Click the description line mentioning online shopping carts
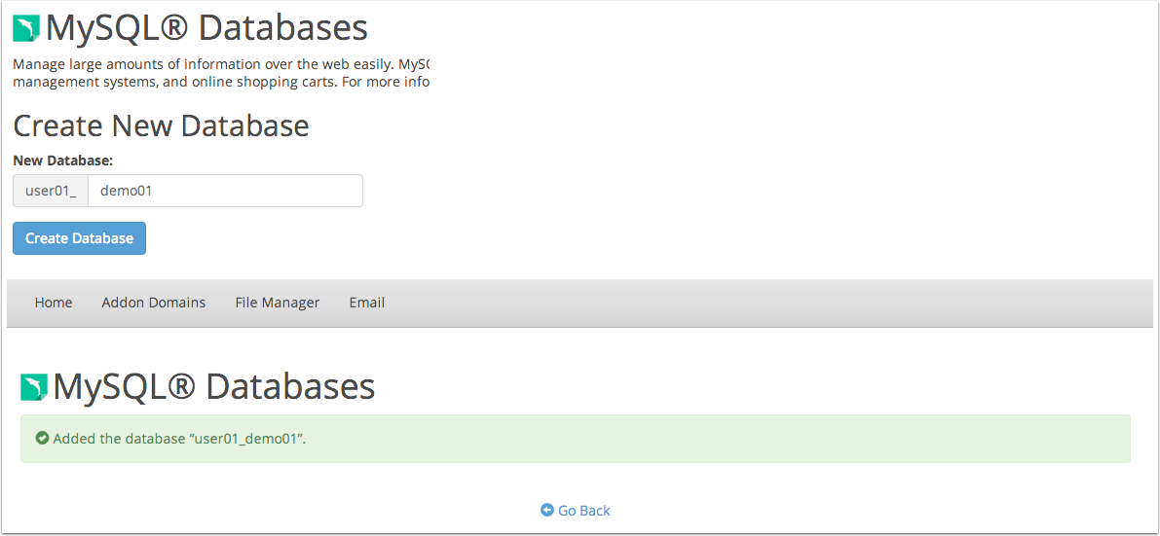 (221, 82)
